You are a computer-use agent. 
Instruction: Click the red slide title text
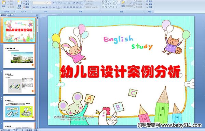[120, 71]
